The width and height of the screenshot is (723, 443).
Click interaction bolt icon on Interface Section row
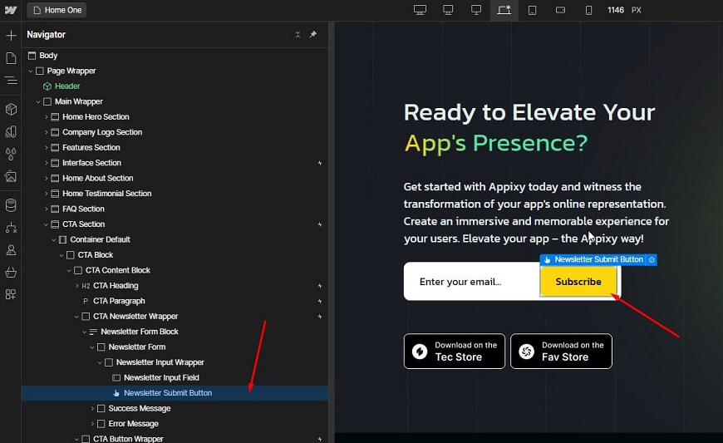320,163
